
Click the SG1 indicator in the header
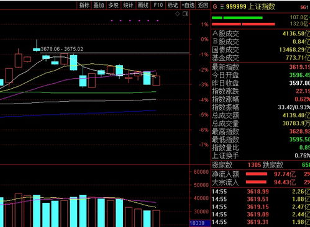coord(304,7)
